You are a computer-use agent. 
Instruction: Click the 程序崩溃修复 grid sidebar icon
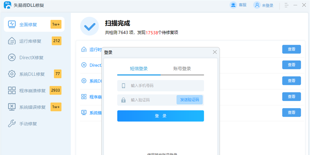point(12,90)
